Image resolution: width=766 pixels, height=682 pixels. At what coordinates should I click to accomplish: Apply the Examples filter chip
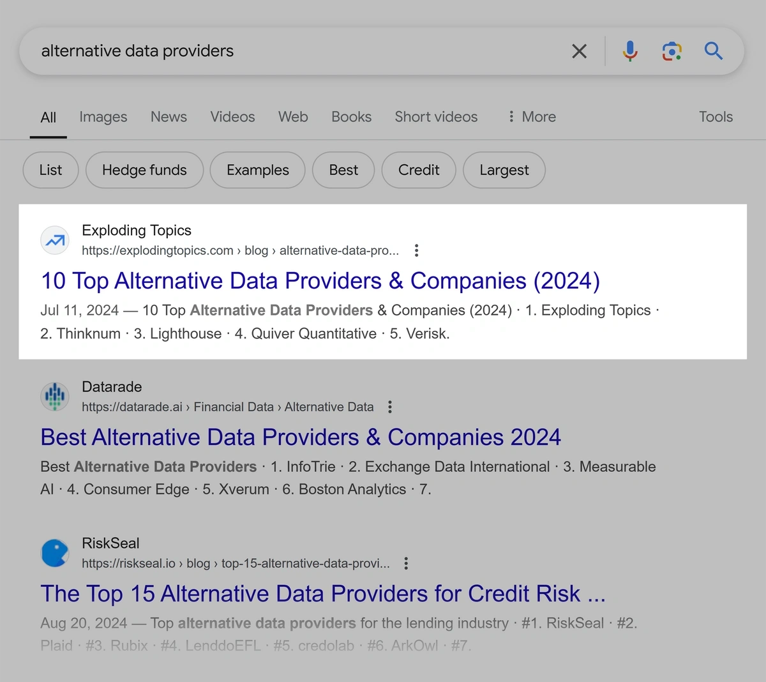click(258, 170)
